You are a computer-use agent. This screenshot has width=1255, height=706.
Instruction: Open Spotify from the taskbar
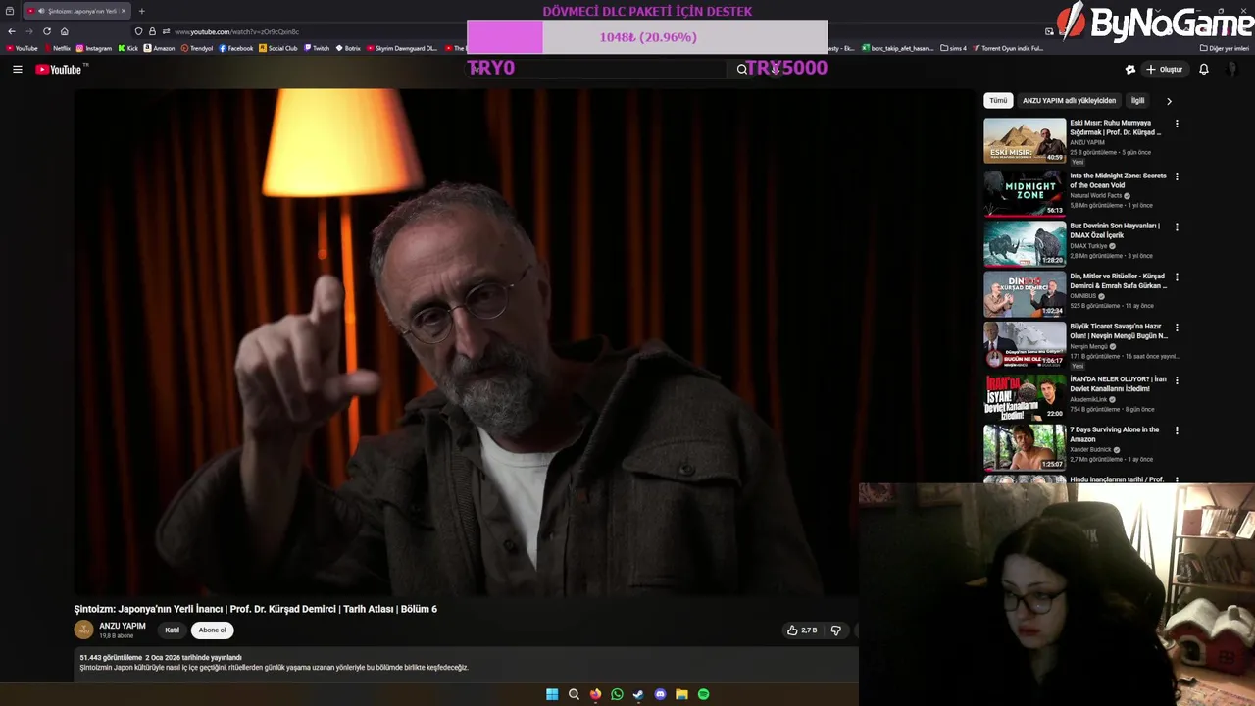pyautogui.click(x=703, y=694)
